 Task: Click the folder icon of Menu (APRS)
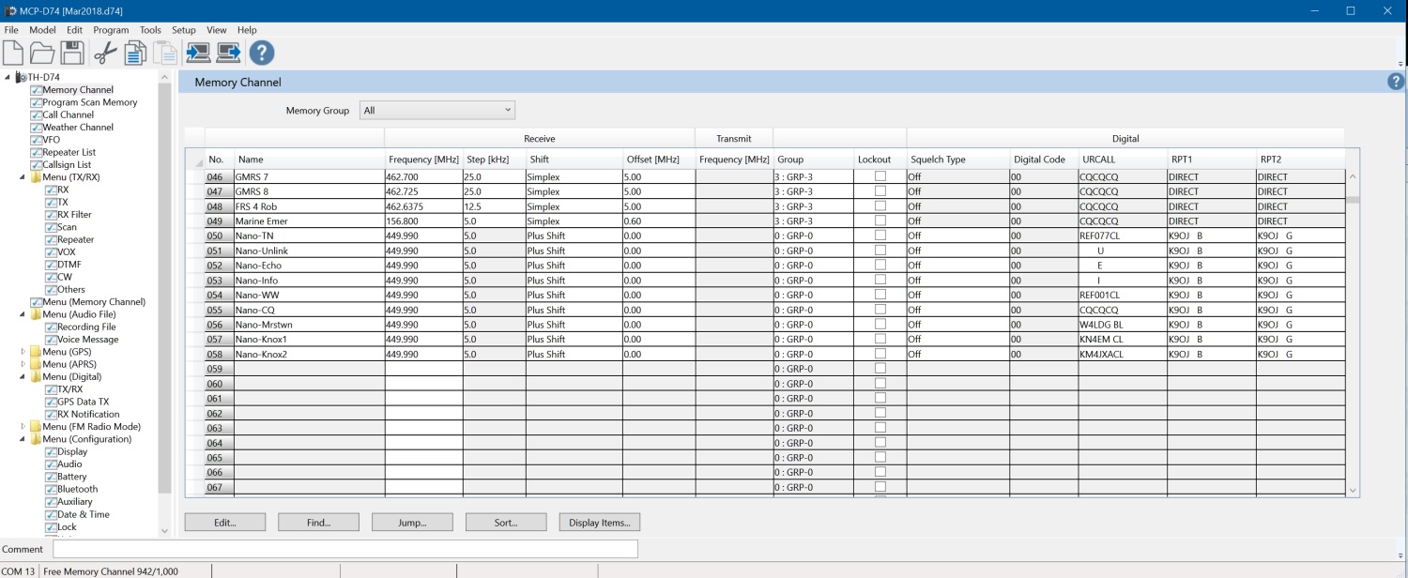click(x=36, y=364)
